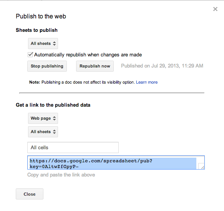Click into the All cells range field

[x=73, y=148]
